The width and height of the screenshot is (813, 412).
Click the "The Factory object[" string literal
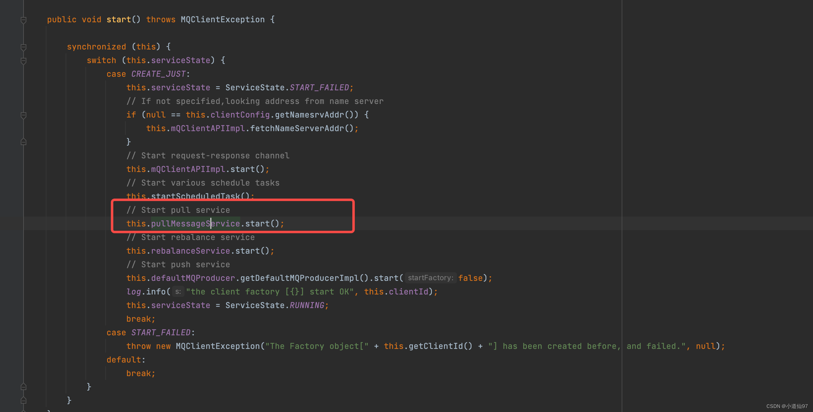[x=317, y=346]
